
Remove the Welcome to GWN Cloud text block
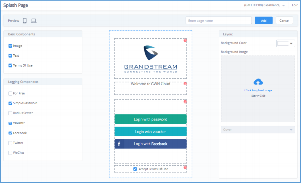tap(185, 84)
